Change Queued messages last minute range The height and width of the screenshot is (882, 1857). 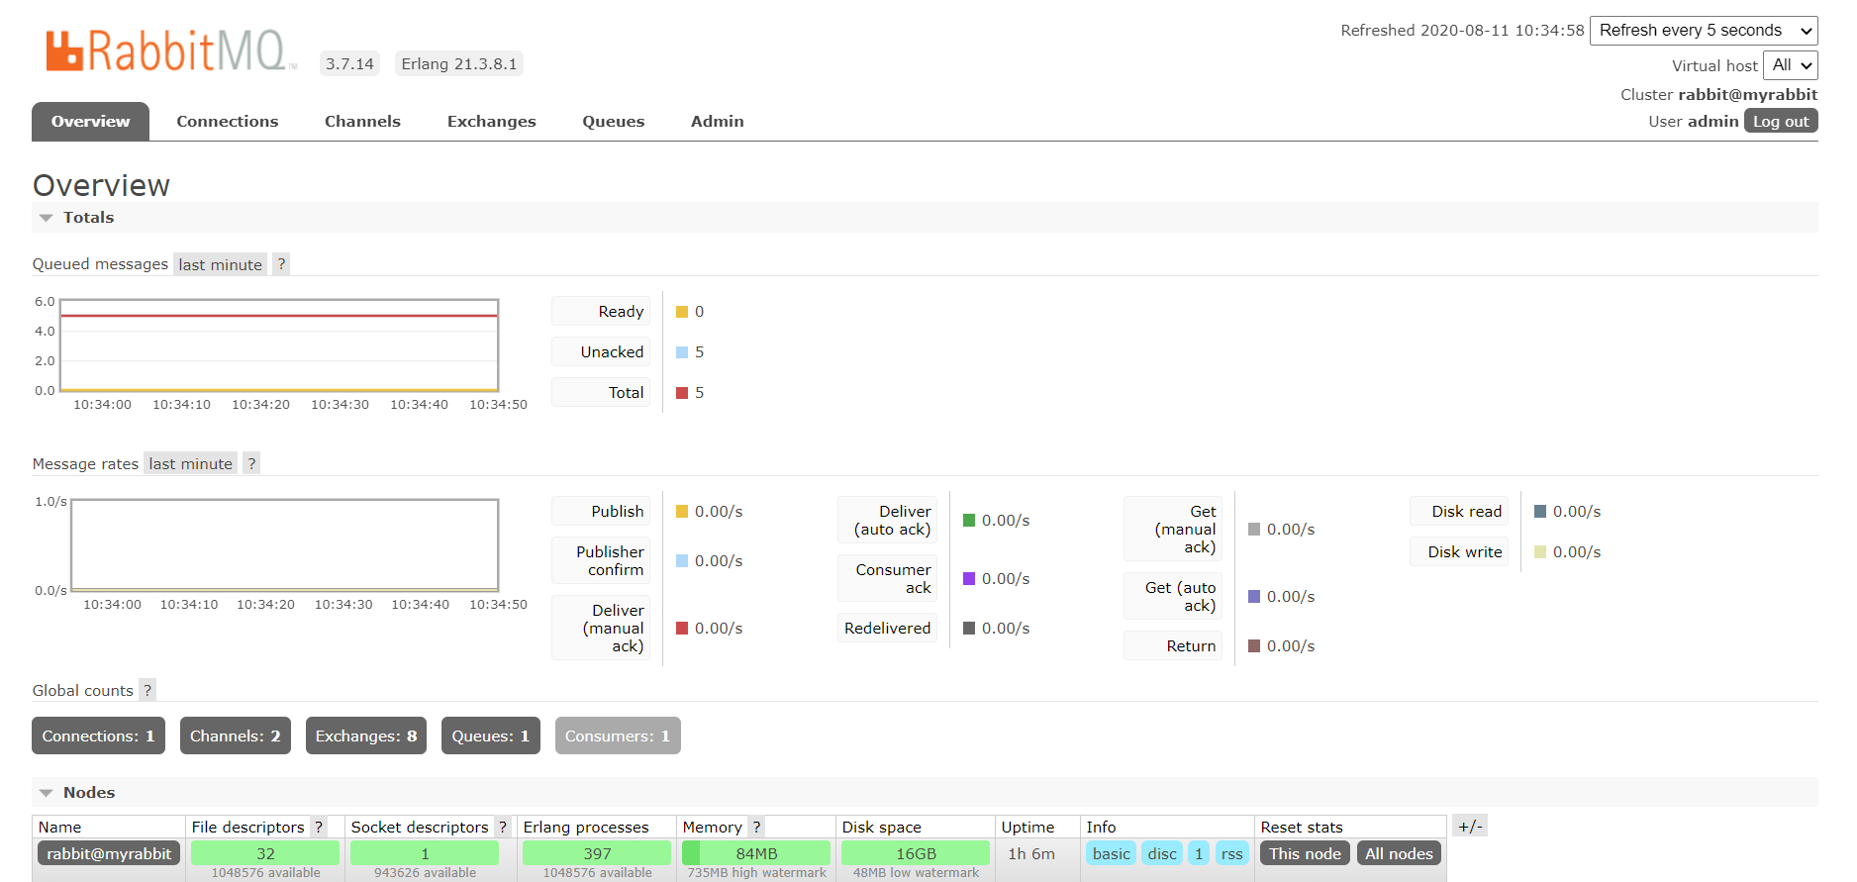point(220,264)
